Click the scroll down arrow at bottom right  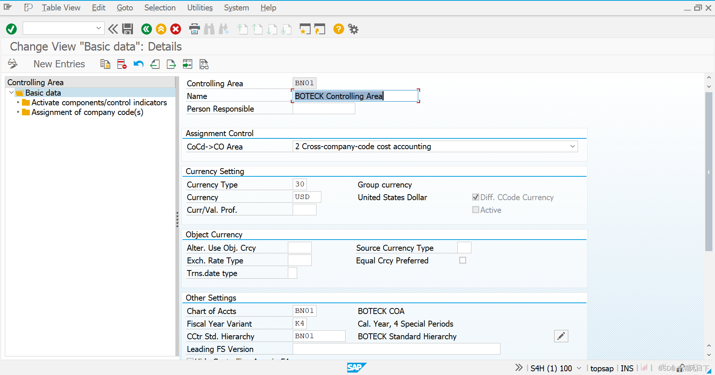coord(709,355)
